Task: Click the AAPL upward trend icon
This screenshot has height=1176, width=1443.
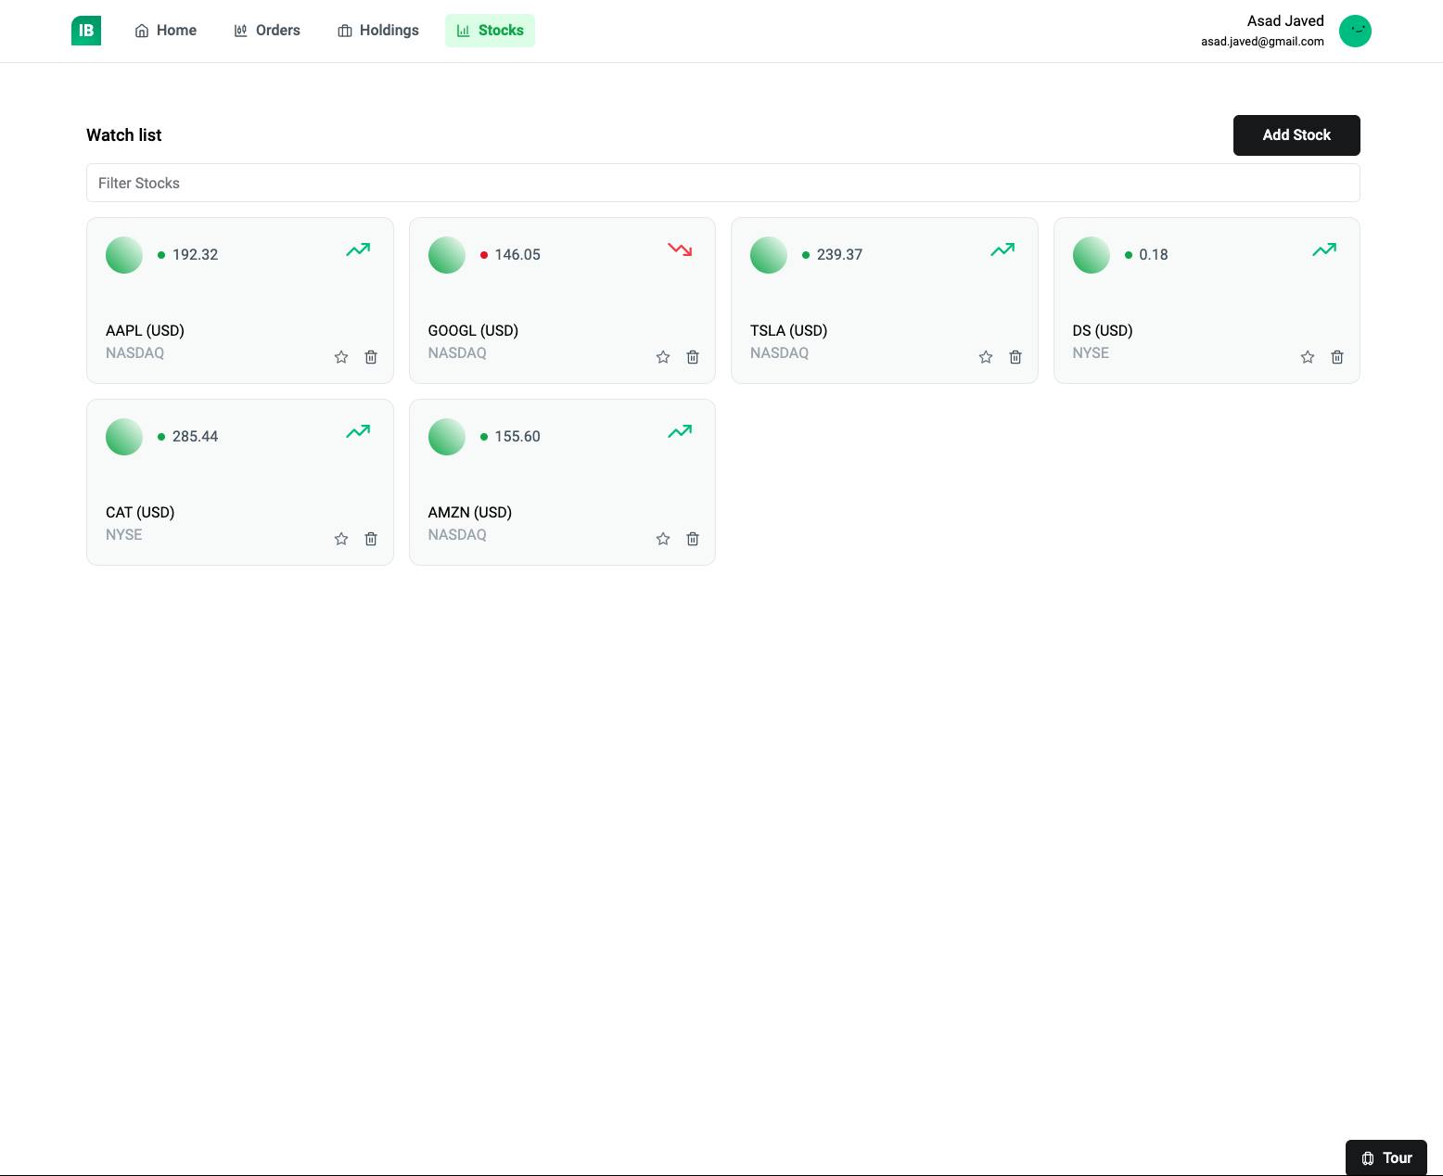Action: (x=358, y=249)
